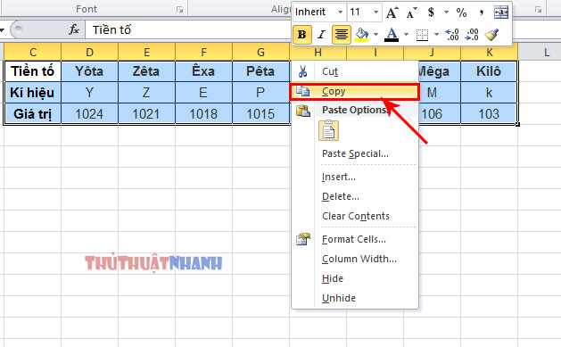561x347 pixels.
Task: Choose Insert... from context menu
Action: [355, 178]
